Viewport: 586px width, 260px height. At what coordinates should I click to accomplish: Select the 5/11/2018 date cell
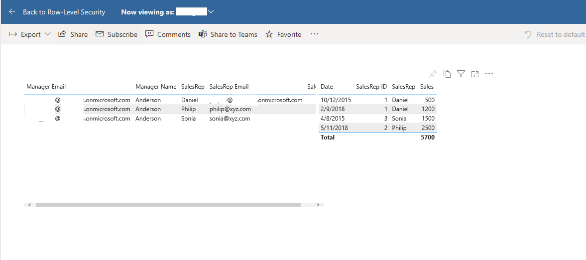tap(334, 128)
